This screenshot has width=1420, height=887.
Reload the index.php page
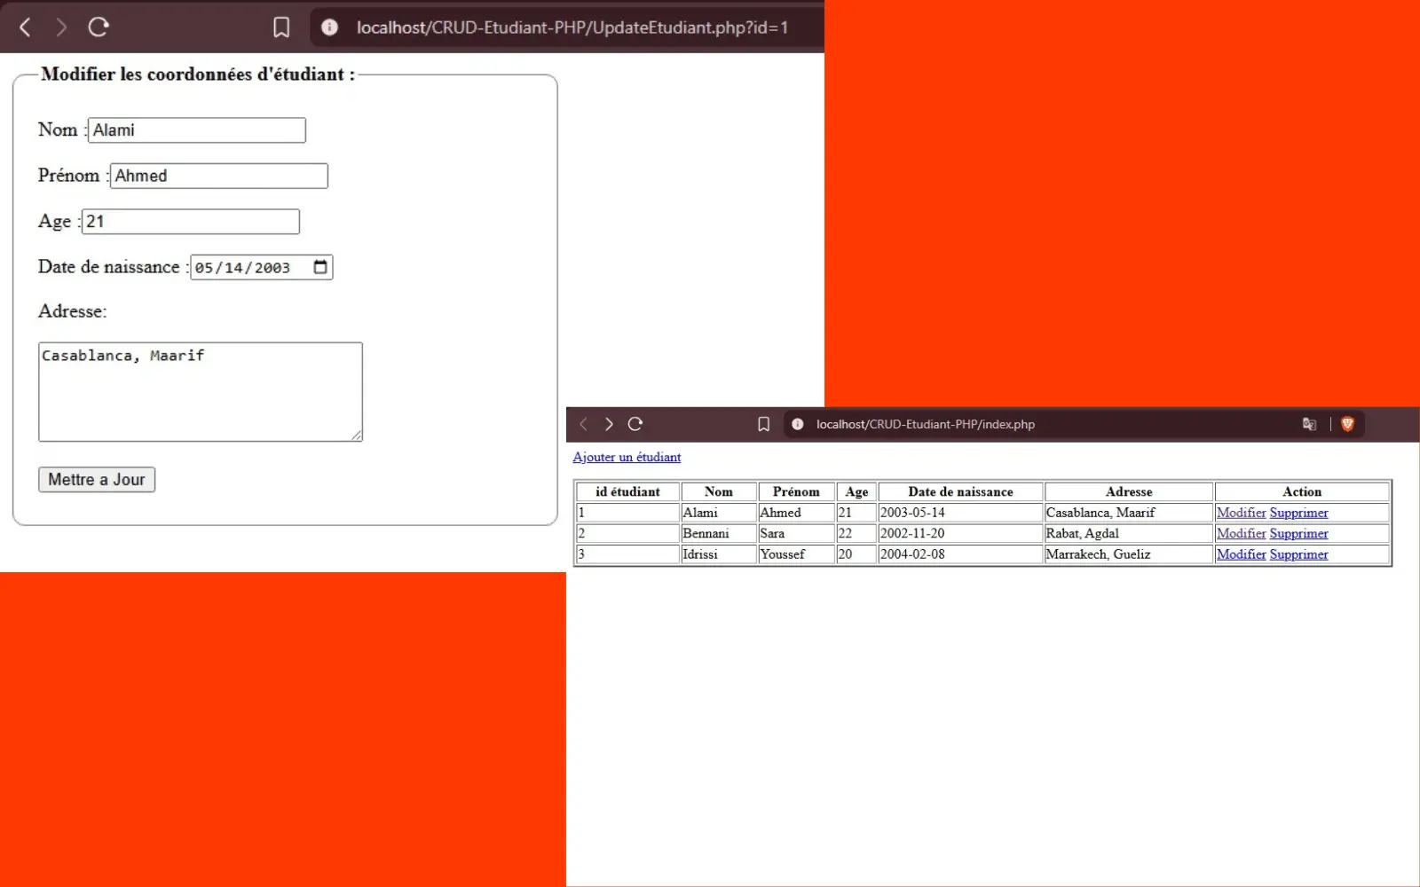[635, 424]
